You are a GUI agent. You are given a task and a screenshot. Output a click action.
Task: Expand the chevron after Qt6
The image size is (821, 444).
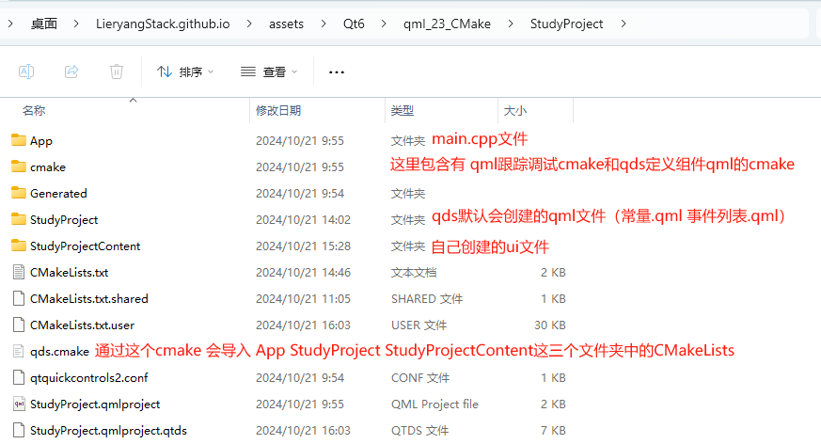[x=384, y=24]
